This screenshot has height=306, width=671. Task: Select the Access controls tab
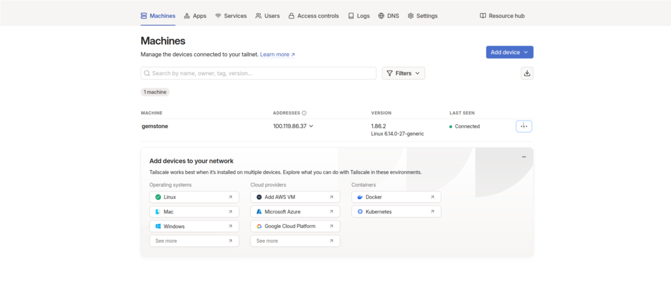(x=314, y=16)
